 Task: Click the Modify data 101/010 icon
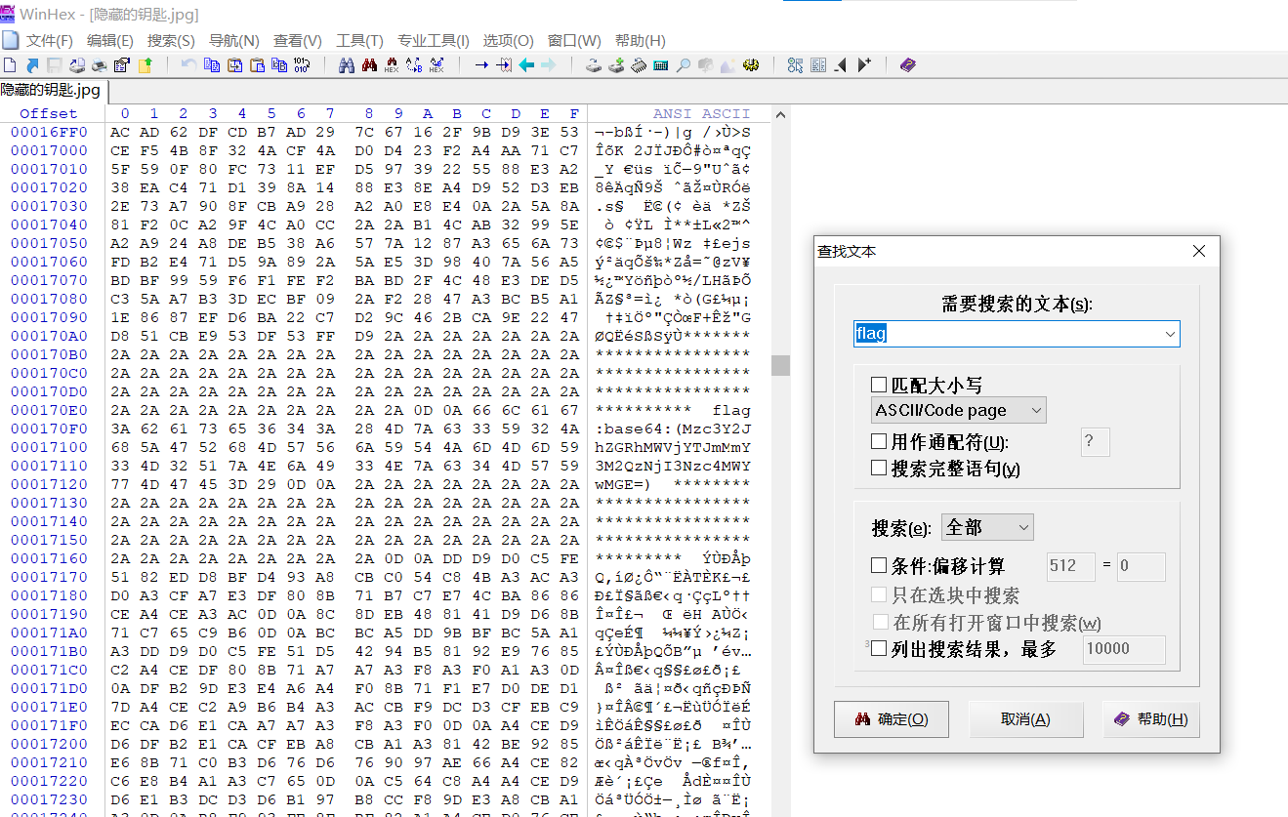pyautogui.click(x=302, y=65)
